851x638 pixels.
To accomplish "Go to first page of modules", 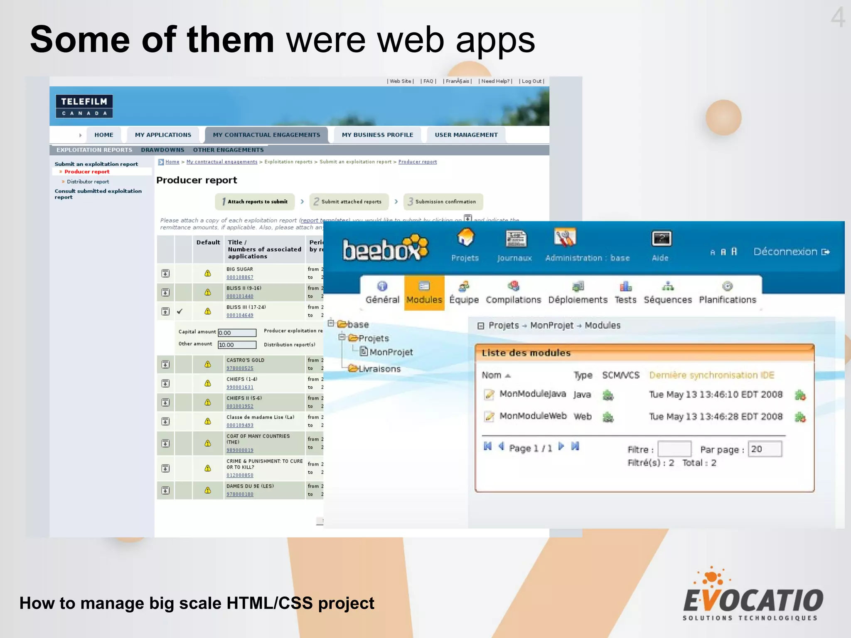I will [488, 446].
